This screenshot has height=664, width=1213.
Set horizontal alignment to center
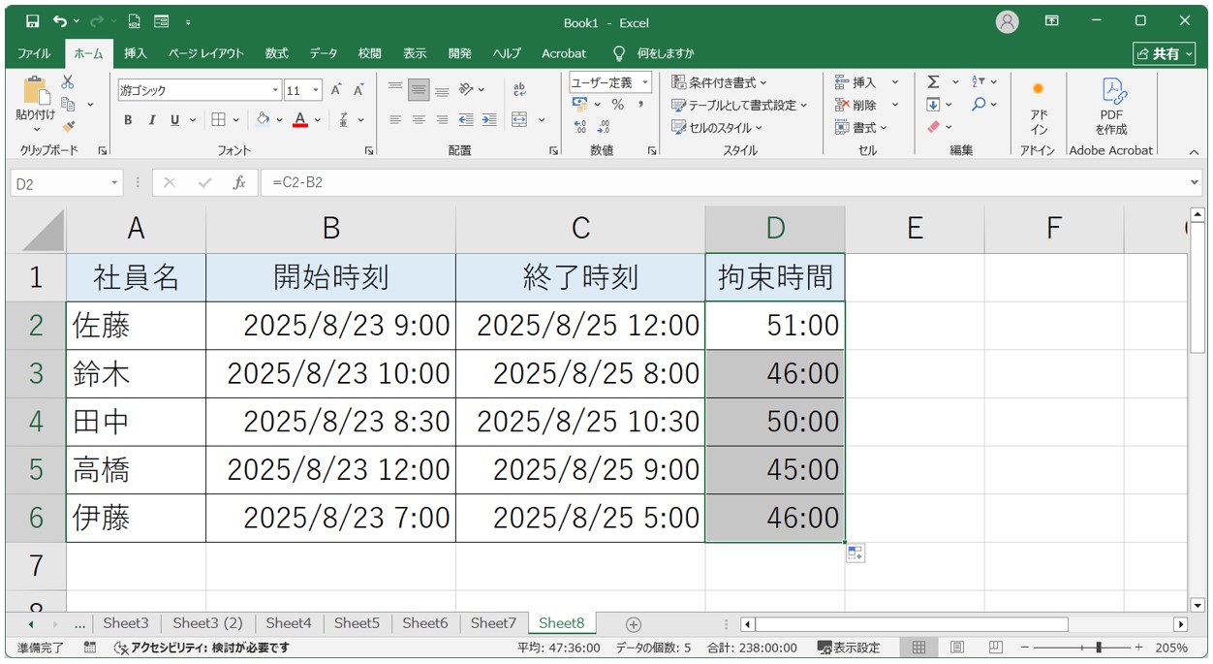coord(419,120)
